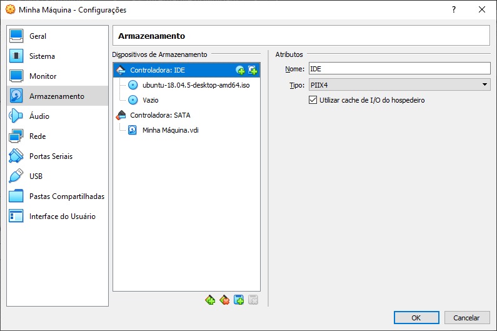Select ubuntu-18.04.5-desktop-amd64.iso optical disk
This screenshot has height=331, width=497.
click(196, 85)
